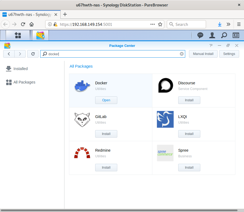
Task: Open Package Center Settings
Action: pyautogui.click(x=229, y=54)
